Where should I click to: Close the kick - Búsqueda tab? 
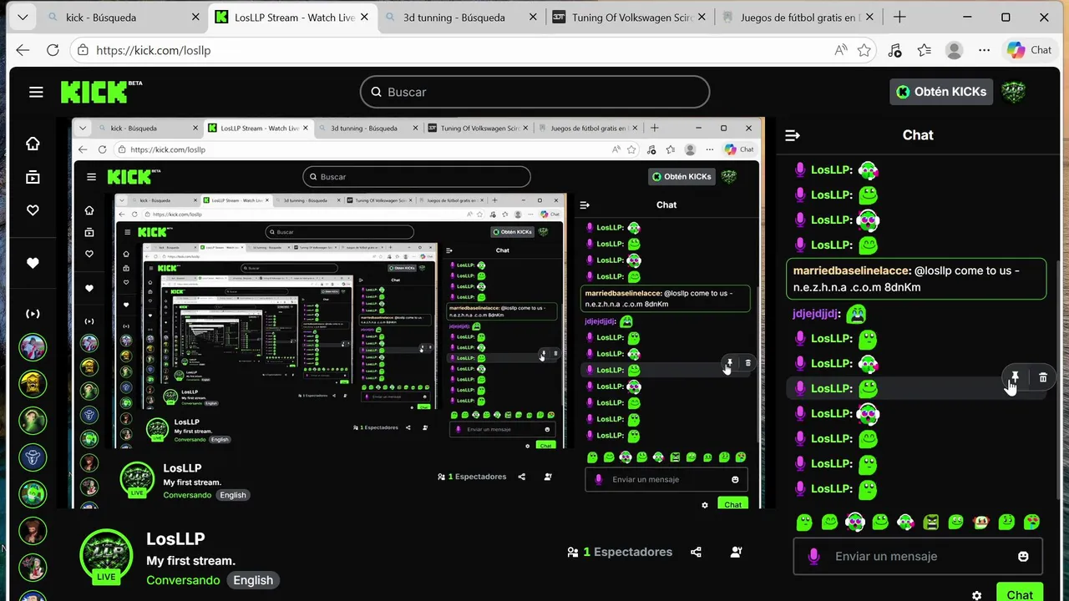(x=195, y=17)
